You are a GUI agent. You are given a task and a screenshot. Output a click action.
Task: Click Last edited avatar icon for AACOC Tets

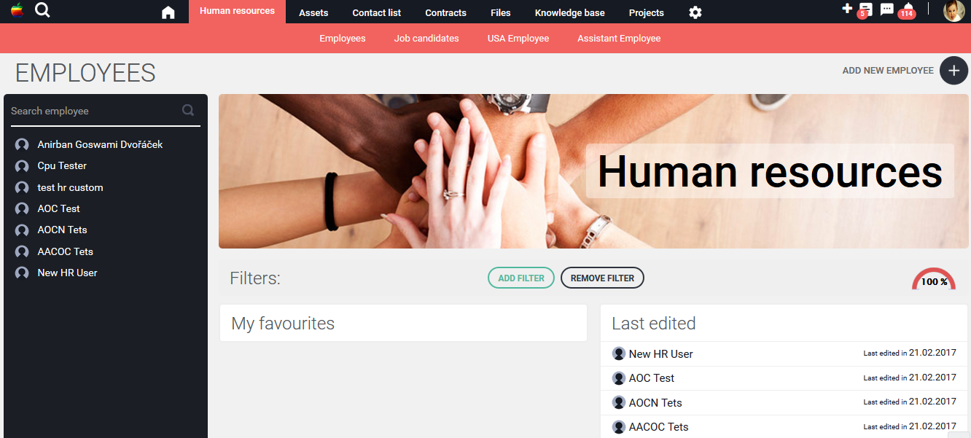coord(619,427)
